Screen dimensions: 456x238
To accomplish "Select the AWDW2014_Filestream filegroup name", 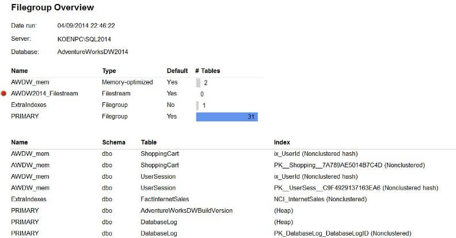I will tap(44, 93).
